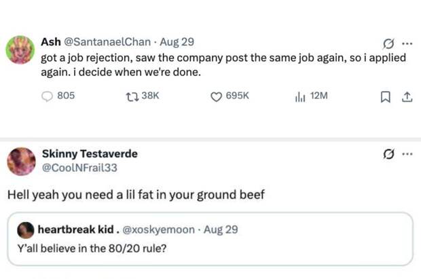Click the Skinny Testaverde display name
Image resolution: width=421 pixels, height=279 pixels.
tap(88, 154)
